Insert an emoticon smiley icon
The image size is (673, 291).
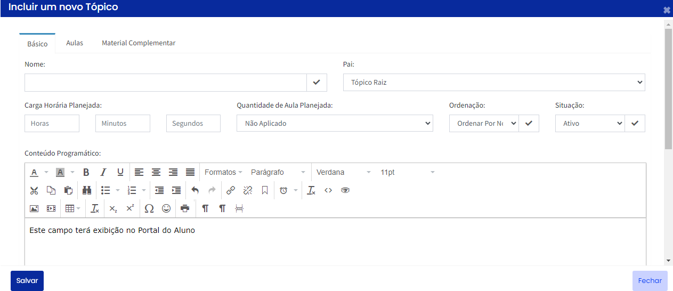(166, 208)
